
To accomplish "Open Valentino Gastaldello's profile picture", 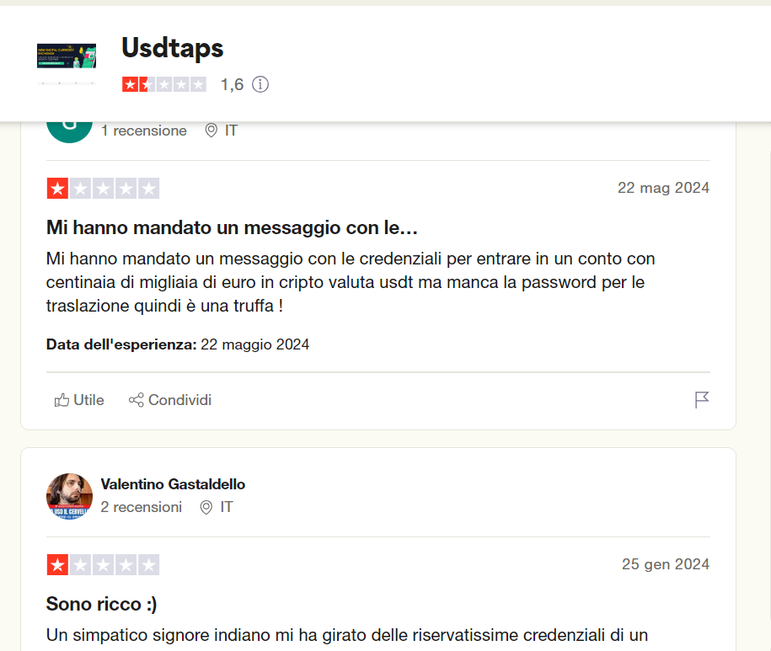I will 69,496.
